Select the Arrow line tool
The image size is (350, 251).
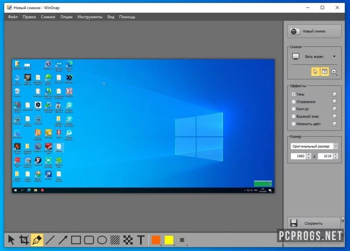pyautogui.click(x=63, y=240)
